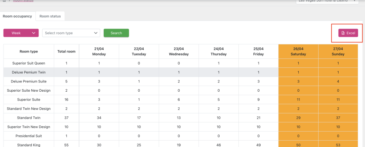Click the Room type column header
Image resolution: width=365 pixels, height=147 pixels.
[29, 51]
